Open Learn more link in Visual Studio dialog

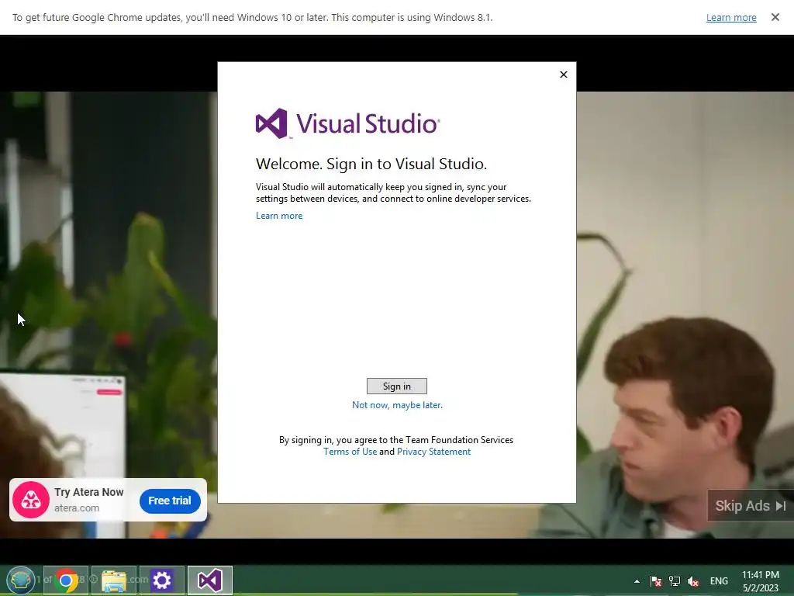pyautogui.click(x=279, y=216)
